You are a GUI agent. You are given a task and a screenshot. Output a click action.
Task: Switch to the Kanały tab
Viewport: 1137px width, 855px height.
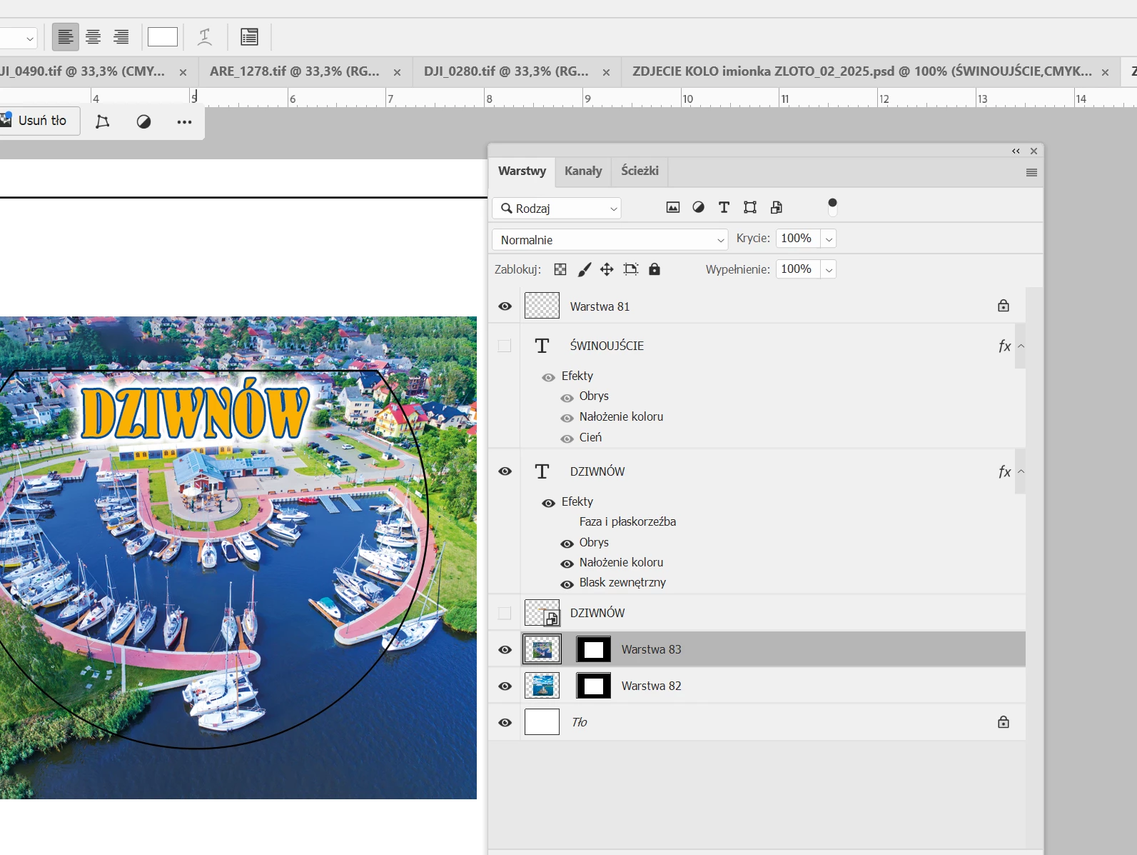pos(583,171)
